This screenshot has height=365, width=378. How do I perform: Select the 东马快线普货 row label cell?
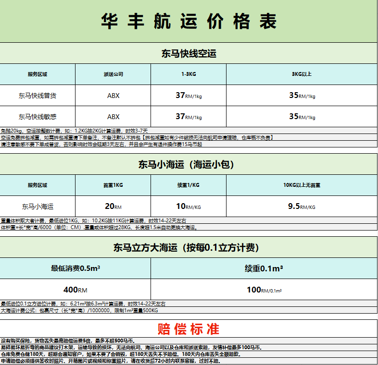tap(38, 96)
